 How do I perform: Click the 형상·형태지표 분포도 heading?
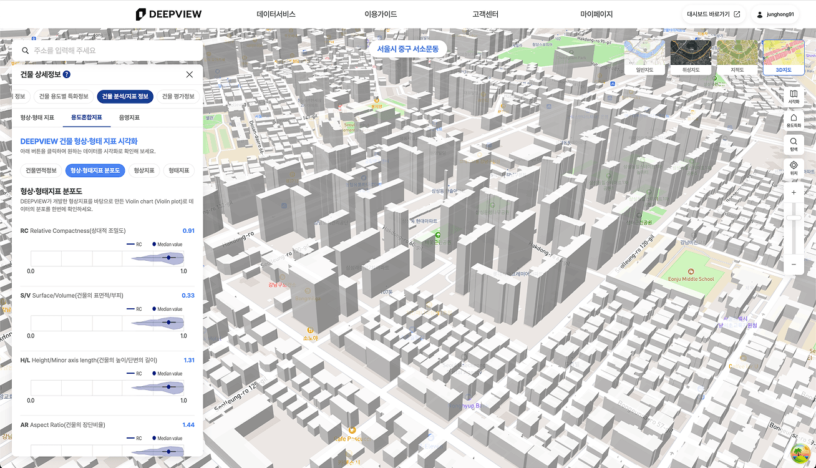coord(51,191)
